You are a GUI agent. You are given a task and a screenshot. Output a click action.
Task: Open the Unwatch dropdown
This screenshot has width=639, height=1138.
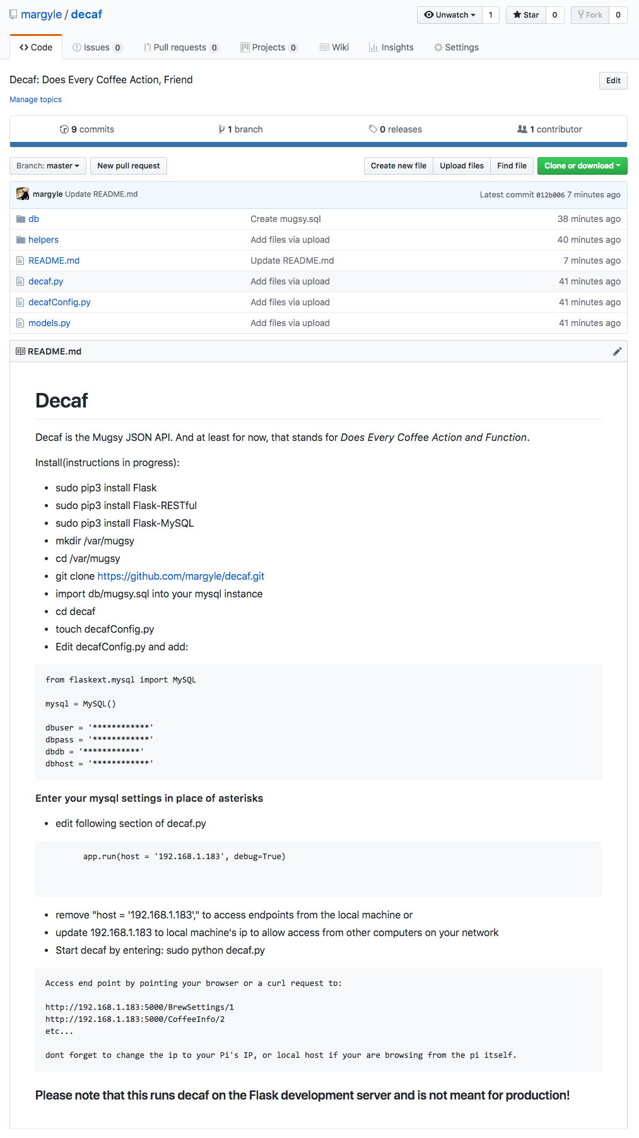(x=450, y=15)
